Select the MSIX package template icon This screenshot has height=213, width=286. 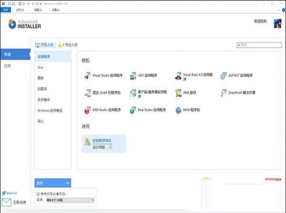(x=178, y=110)
